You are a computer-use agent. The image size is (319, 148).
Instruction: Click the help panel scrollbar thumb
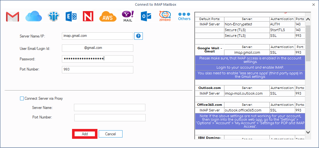point(308,43)
